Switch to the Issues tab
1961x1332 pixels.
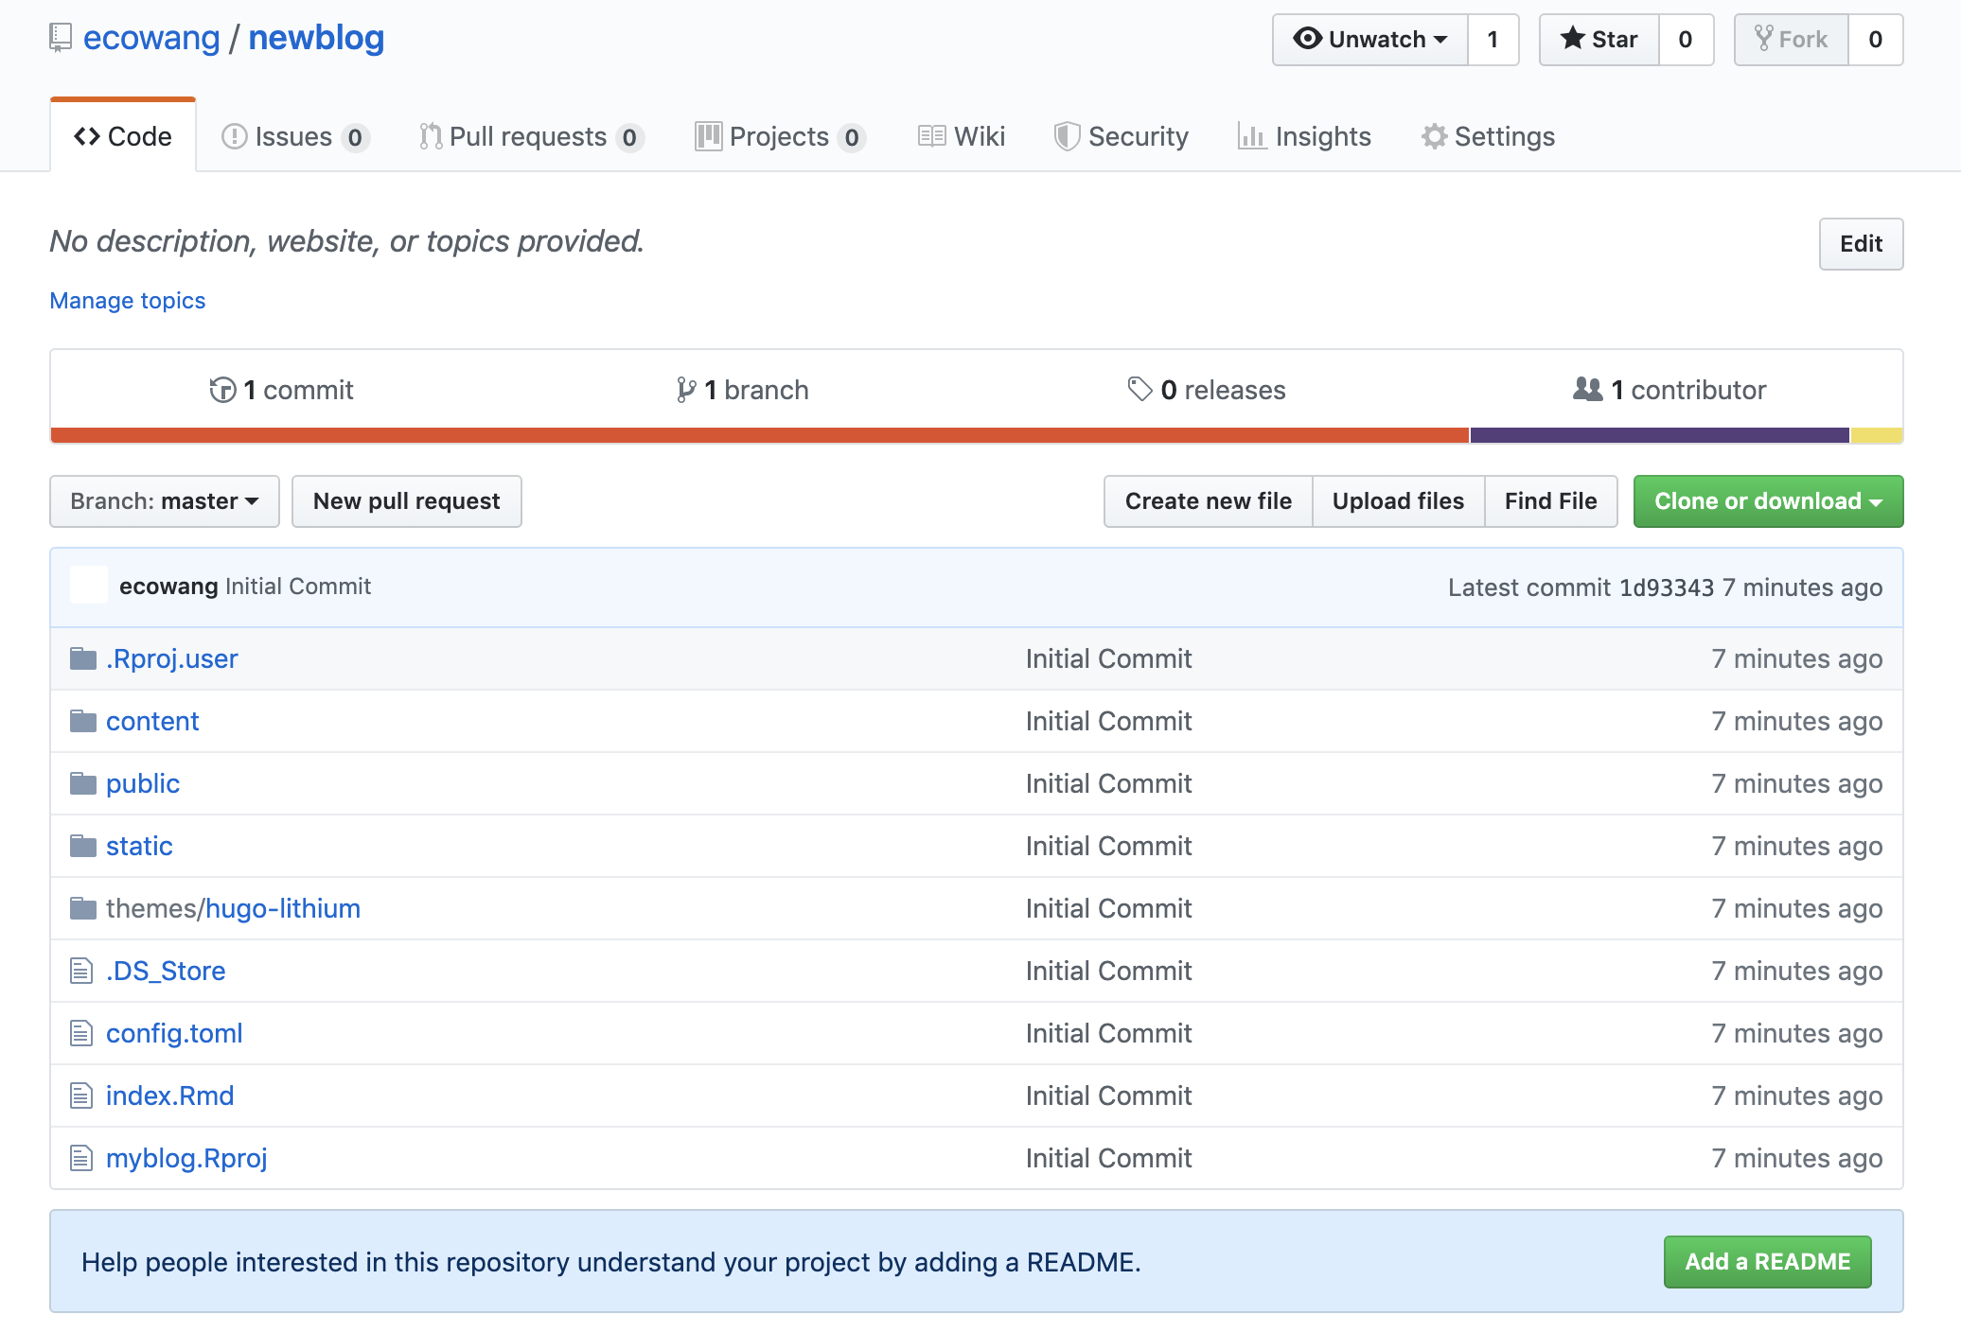click(295, 136)
